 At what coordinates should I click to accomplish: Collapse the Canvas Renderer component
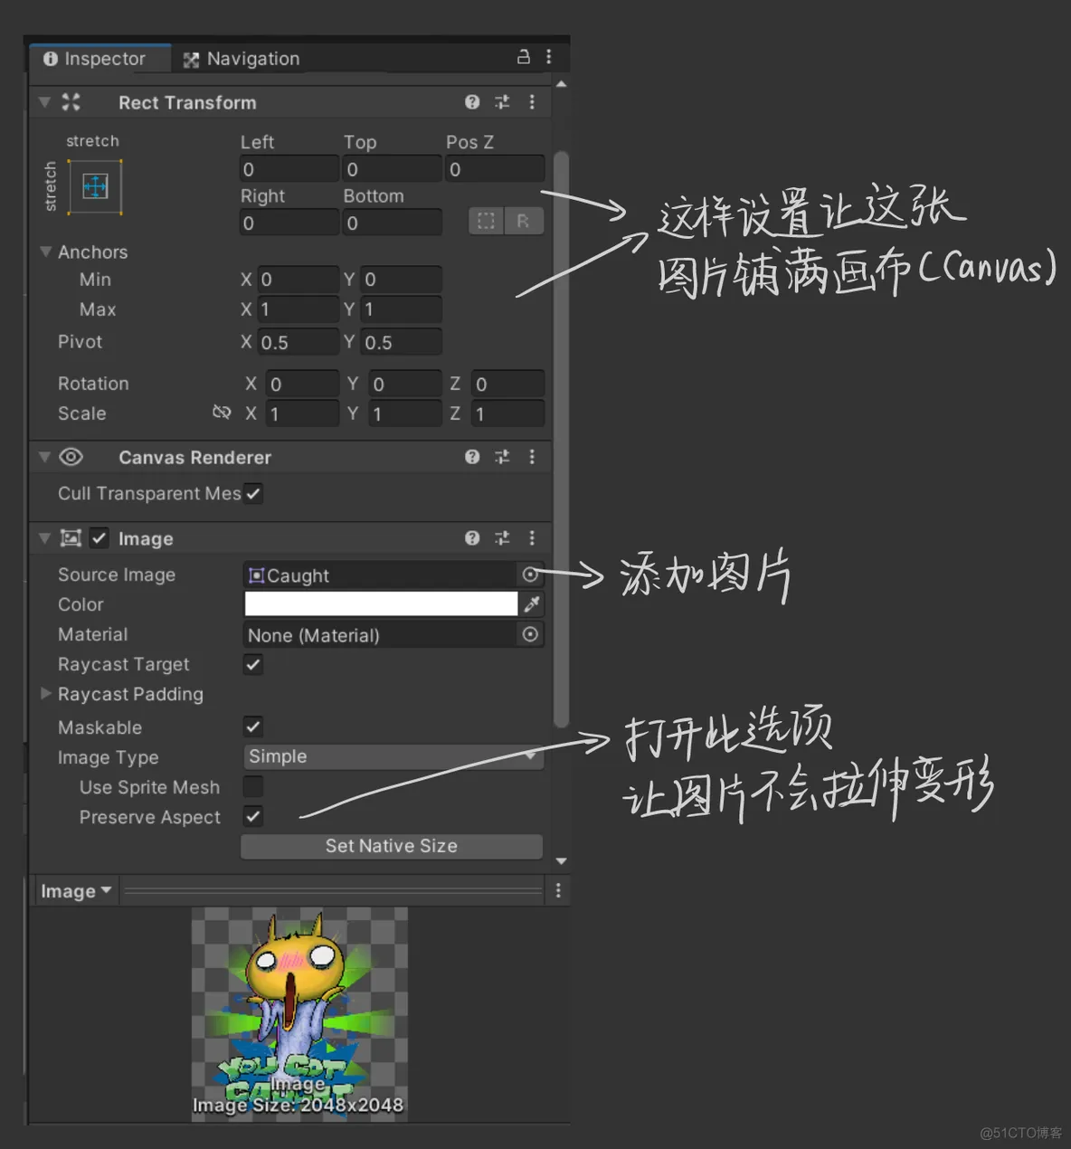point(44,457)
